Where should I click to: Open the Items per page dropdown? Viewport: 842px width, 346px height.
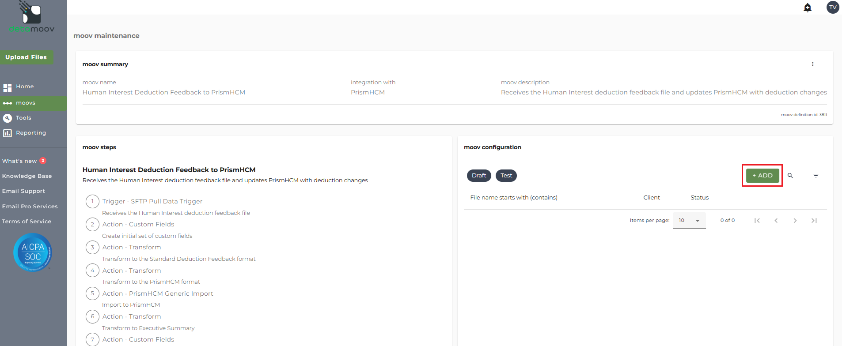[x=689, y=220]
